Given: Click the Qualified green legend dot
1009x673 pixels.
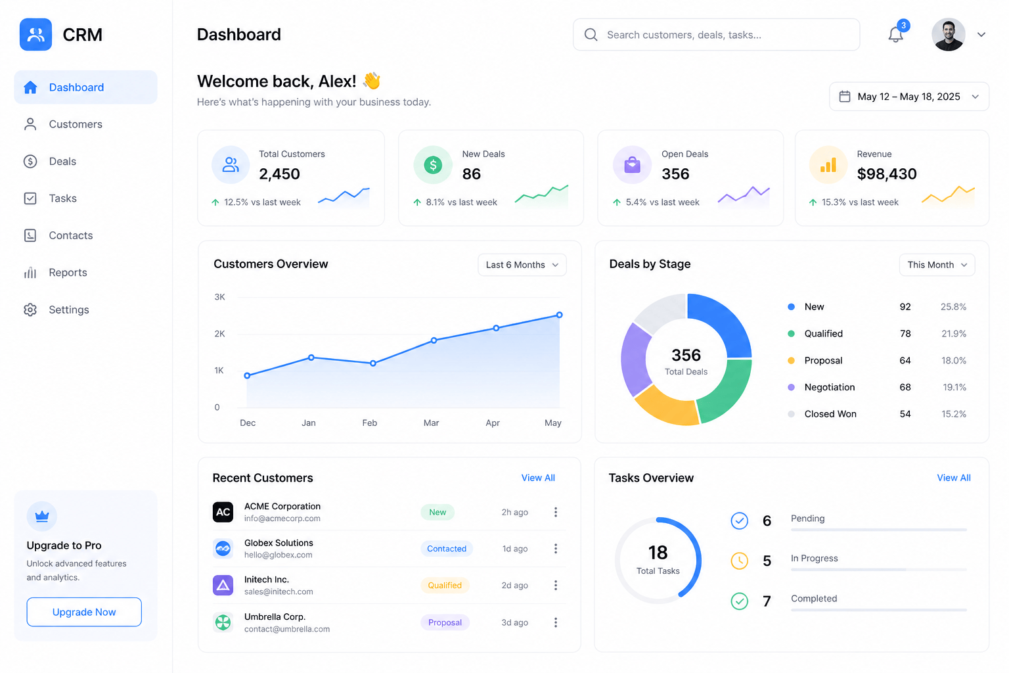Looking at the screenshot, I should [x=791, y=334].
